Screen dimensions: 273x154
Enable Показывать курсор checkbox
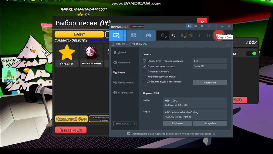[144, 72]
